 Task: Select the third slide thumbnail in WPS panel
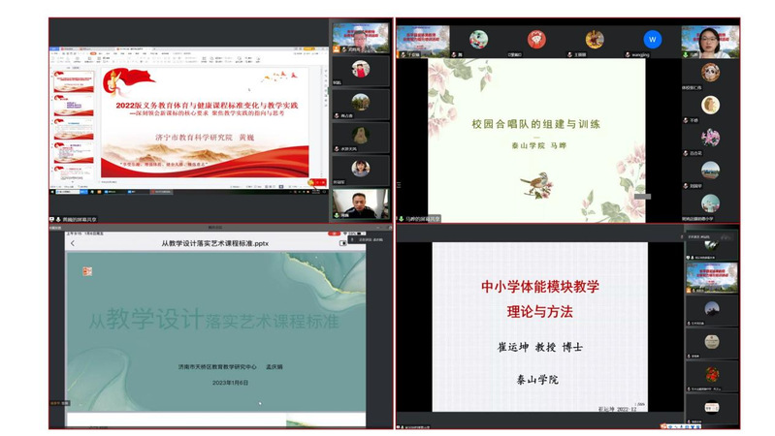pyautogui.click(x=74, y=129)
